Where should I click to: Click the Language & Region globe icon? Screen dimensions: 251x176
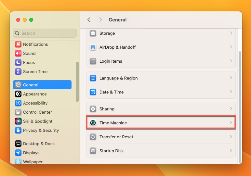(x=93, y=78)
